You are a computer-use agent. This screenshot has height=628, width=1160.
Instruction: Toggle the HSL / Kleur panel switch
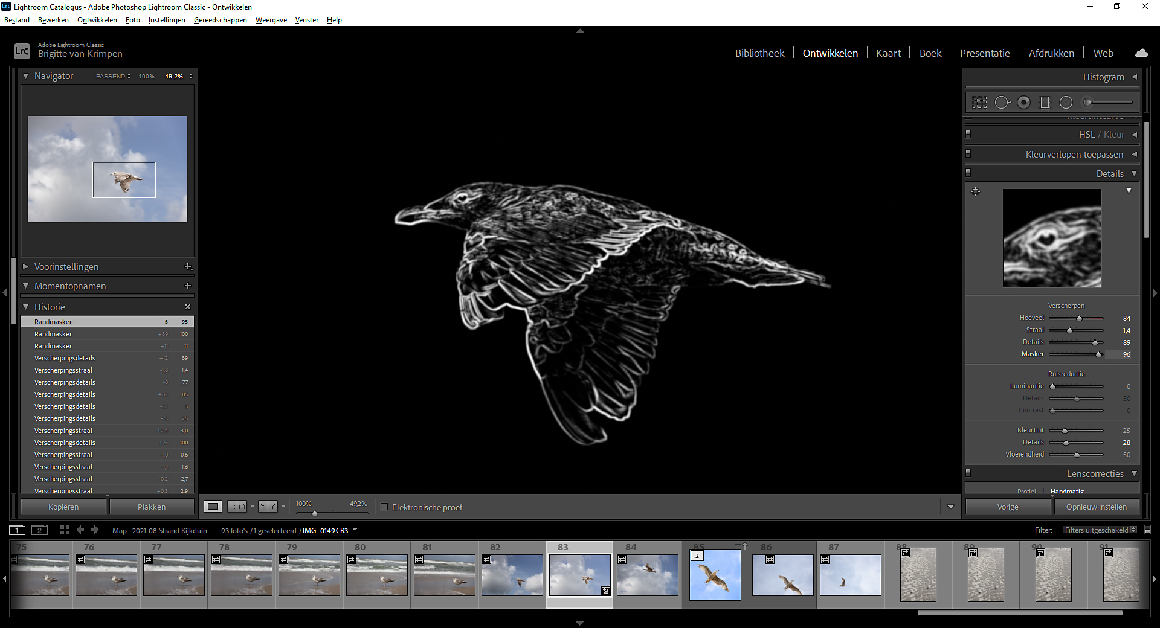(968, 134)
